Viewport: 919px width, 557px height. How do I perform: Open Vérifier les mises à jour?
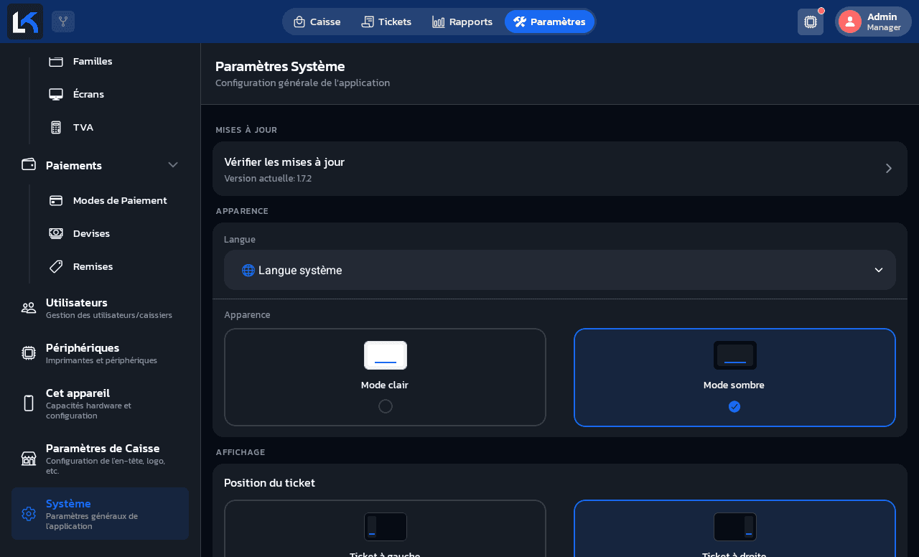coord(560,169)
